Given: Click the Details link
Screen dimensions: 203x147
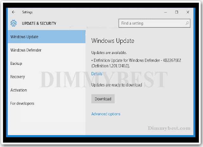Looking at the screenshot, I should pos(97,74).
